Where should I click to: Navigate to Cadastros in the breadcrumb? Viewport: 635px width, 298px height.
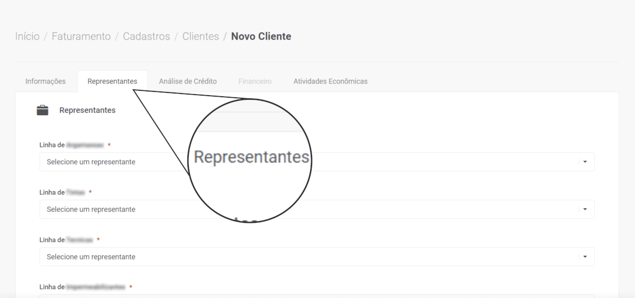tap(147, 36)
